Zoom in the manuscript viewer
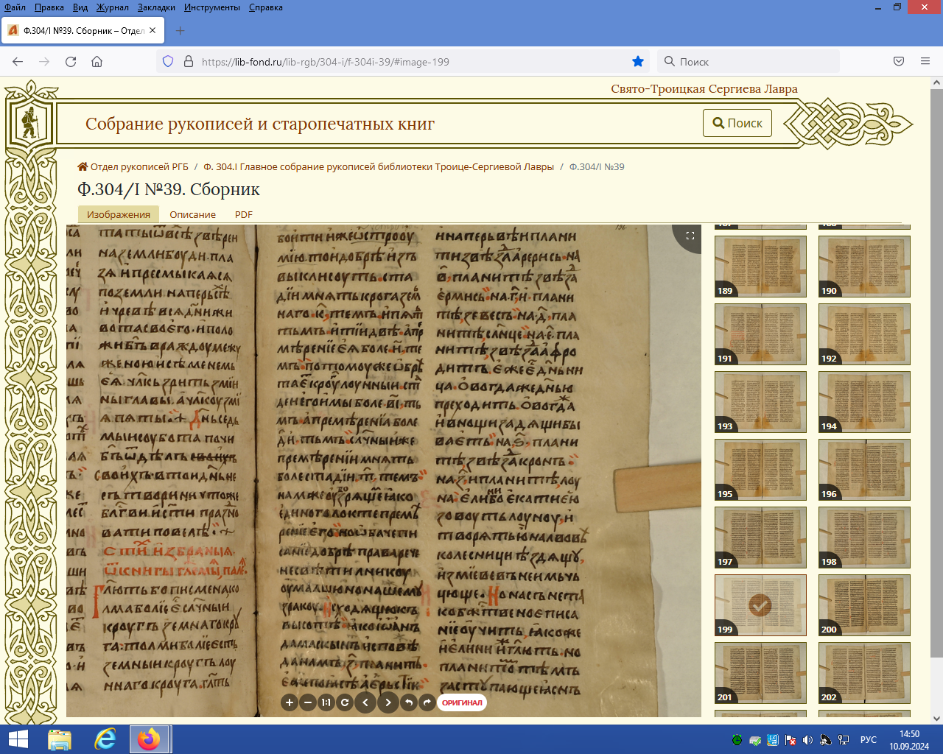This screenshot has height=754, width=943. [290, 702]
